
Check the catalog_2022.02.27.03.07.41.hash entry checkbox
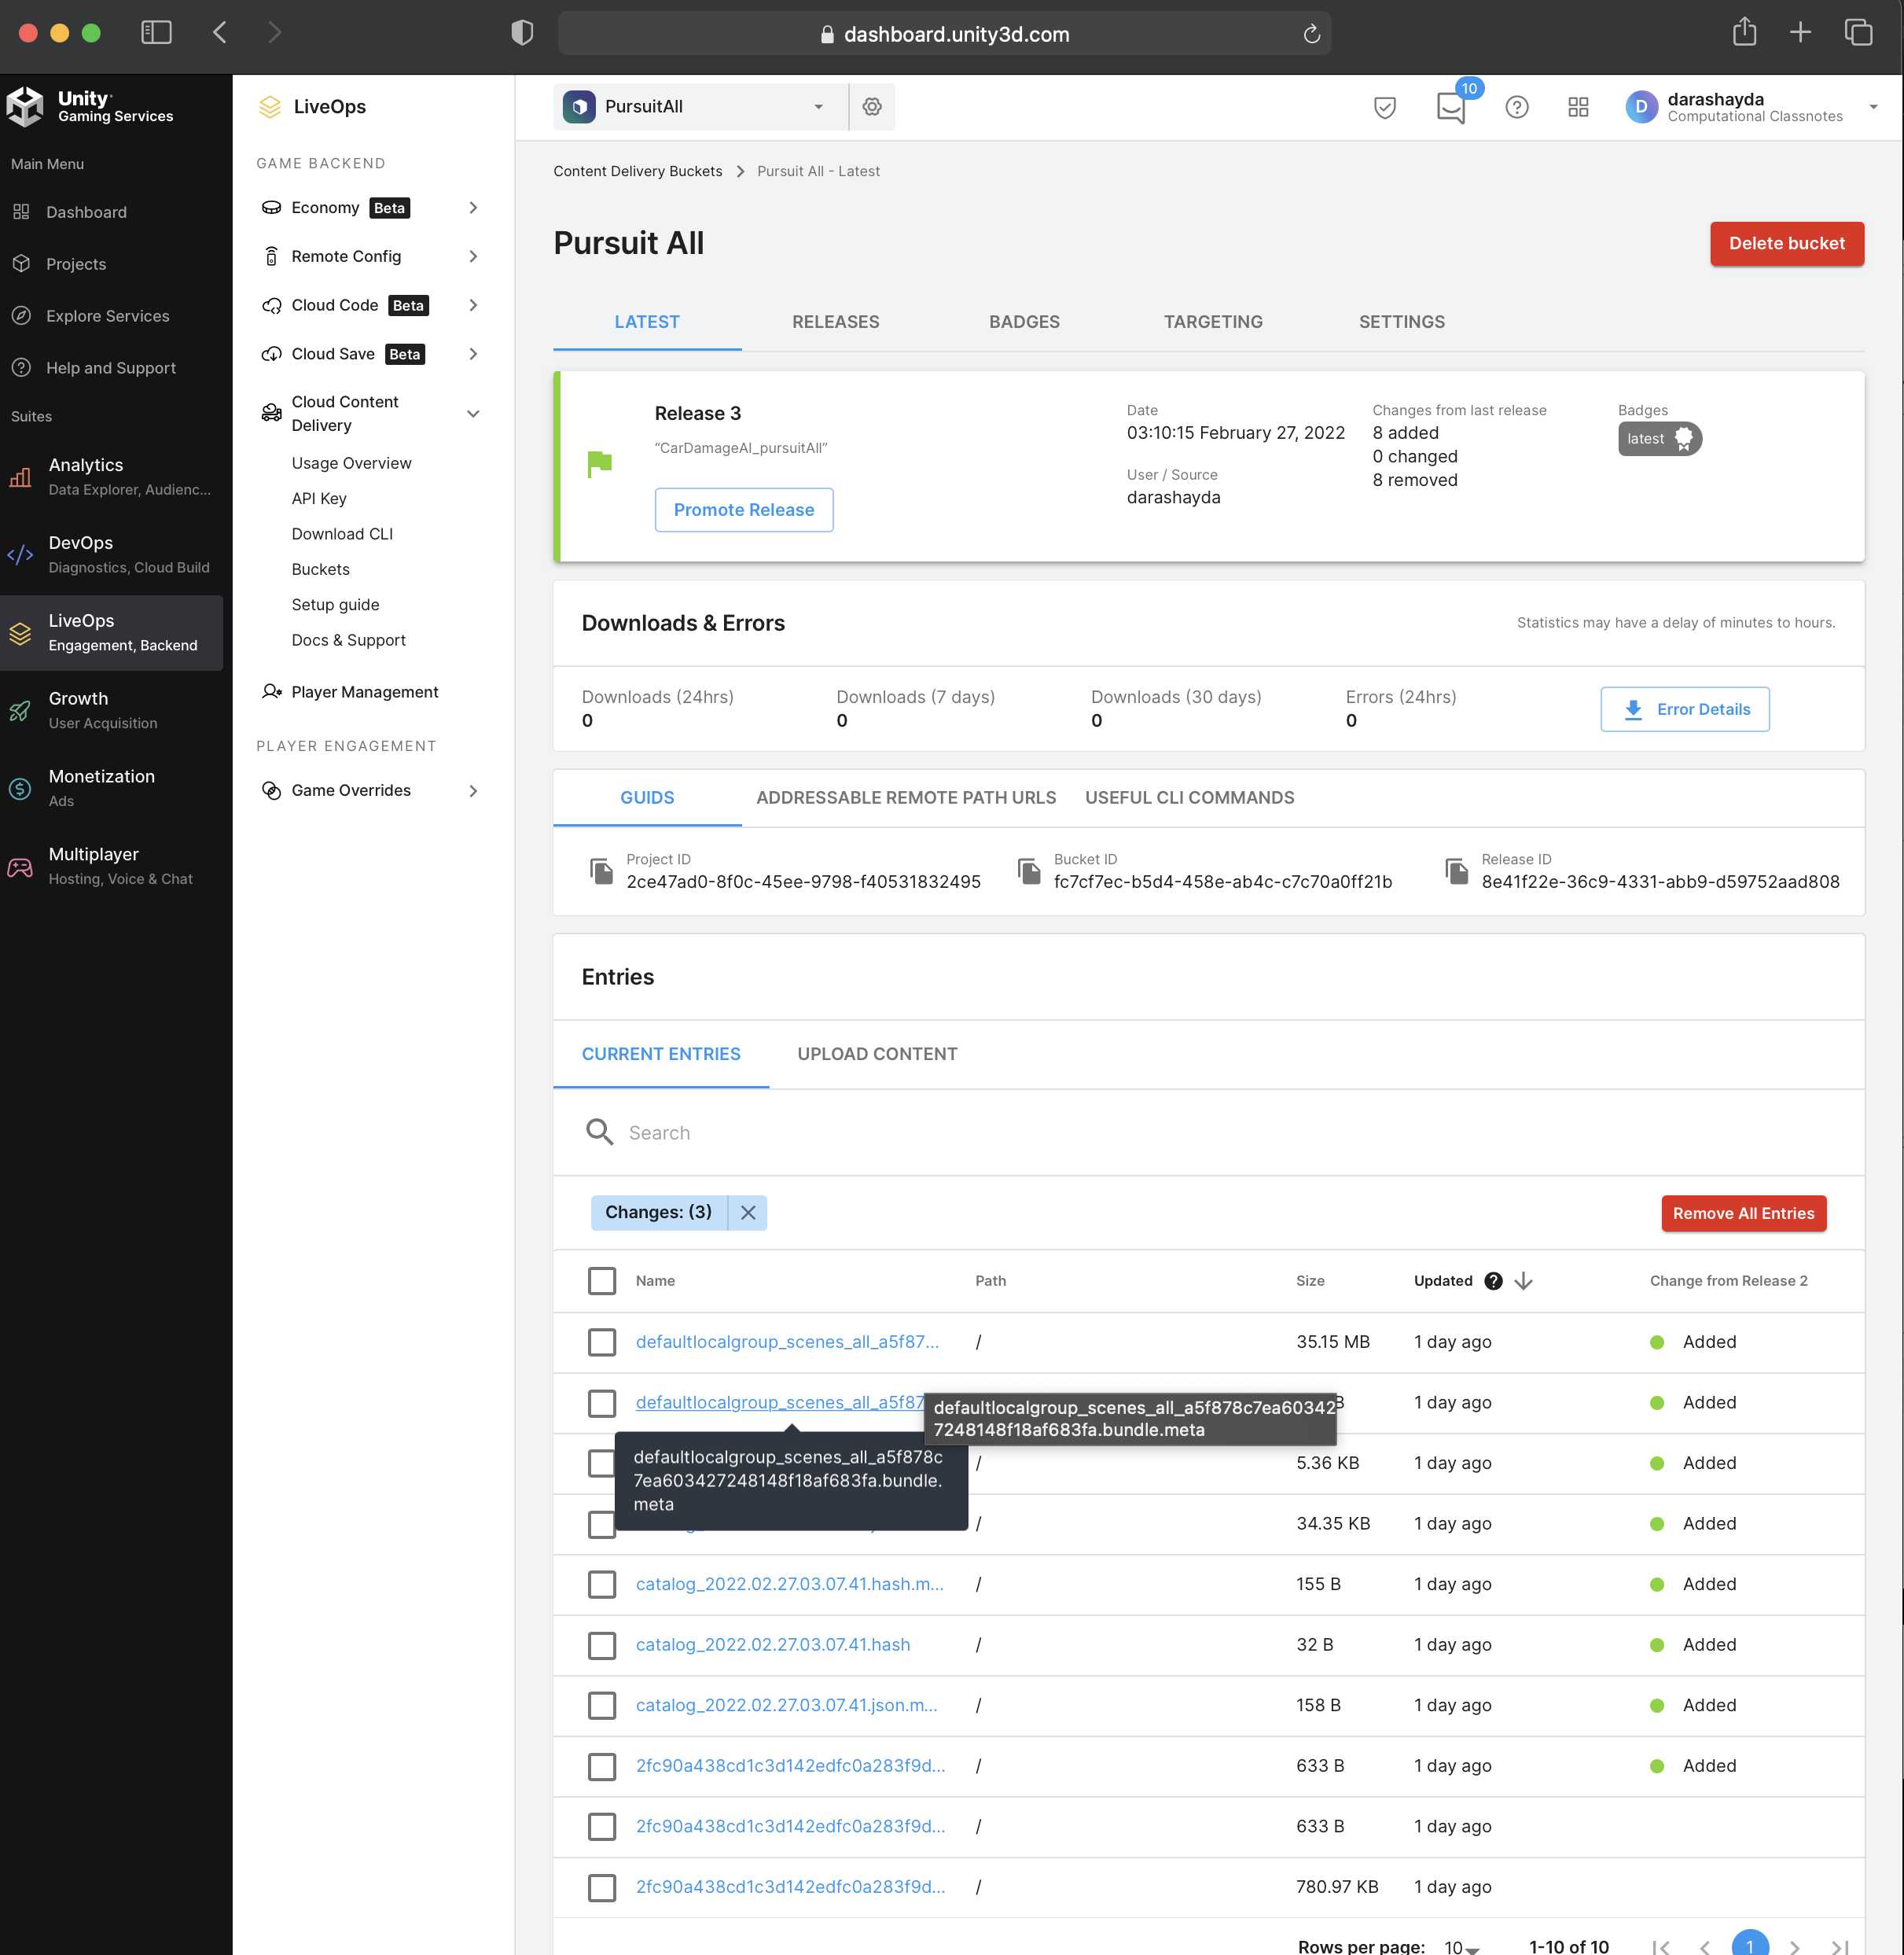(x=602, y=1645)
